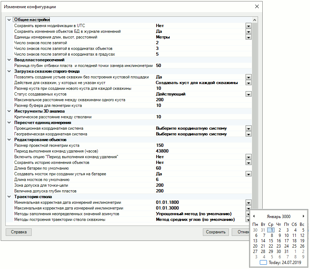The width and height of the screenshot is (310, 269).
Task: Pick day 19 in the calendar
Action: (x=302, y=241)
